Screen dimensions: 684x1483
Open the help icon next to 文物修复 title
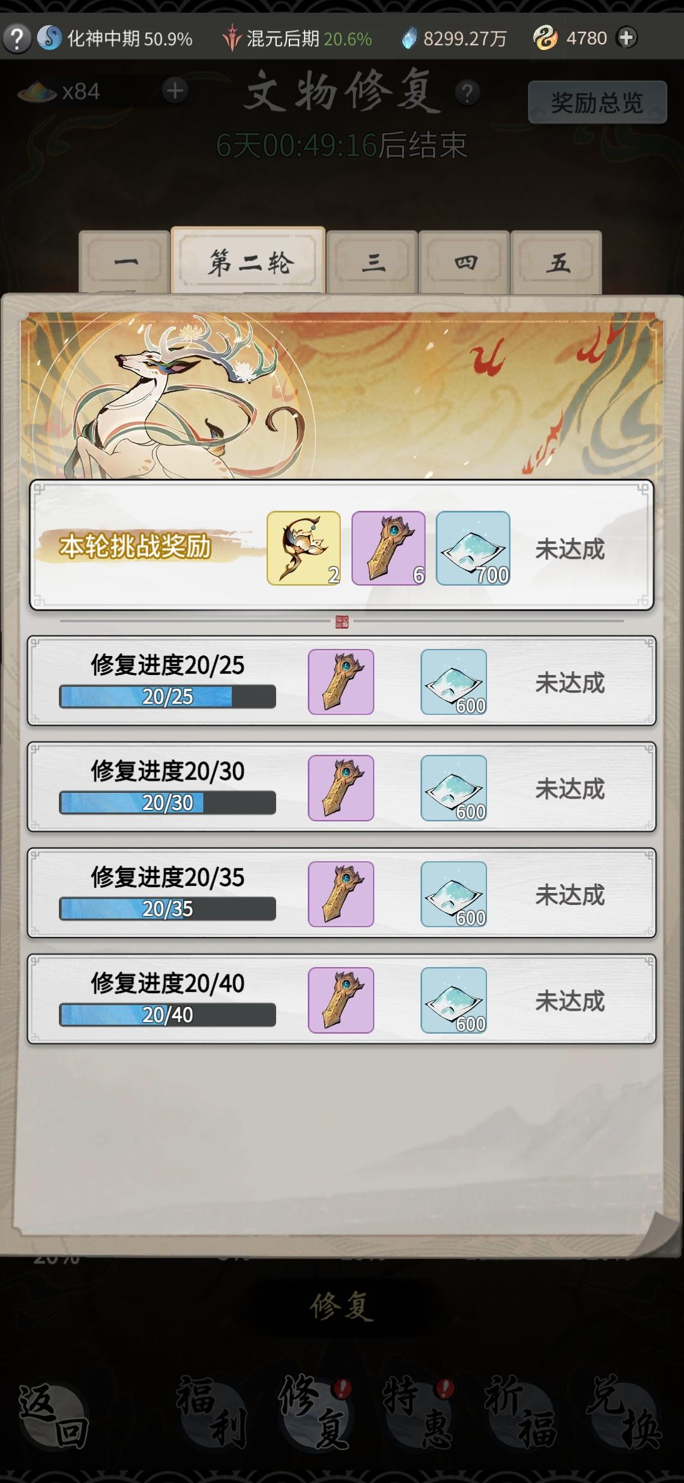point(467,93)
